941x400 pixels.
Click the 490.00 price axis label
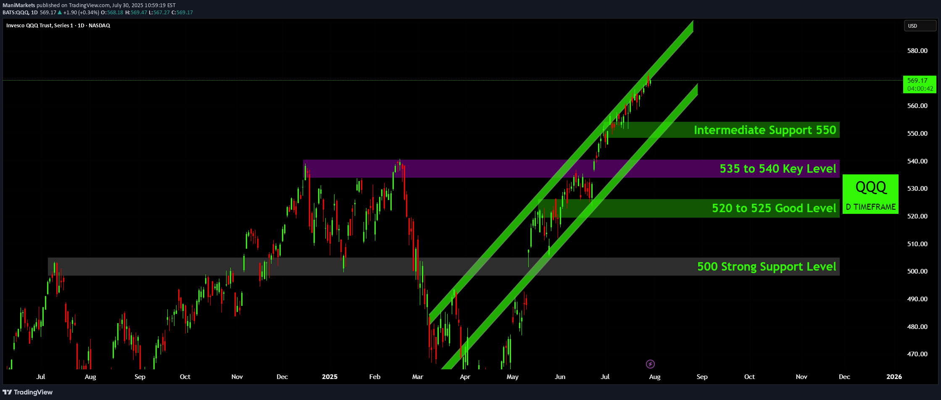click(x=917, y=299)
